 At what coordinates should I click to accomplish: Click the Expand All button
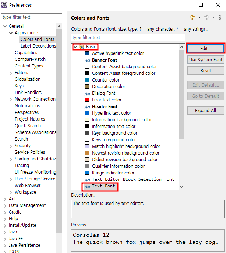pyautogui.click(x=205, y=110)
